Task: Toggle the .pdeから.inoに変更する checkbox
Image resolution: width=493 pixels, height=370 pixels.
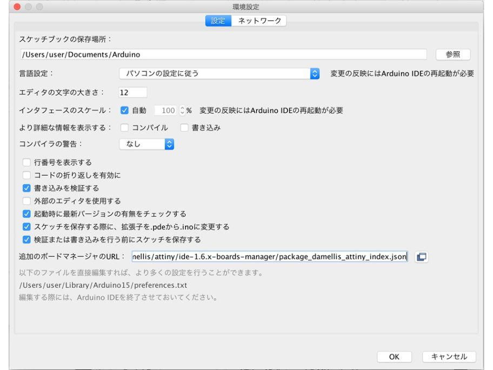Action: pyautogui.click(x=26, y=227)
